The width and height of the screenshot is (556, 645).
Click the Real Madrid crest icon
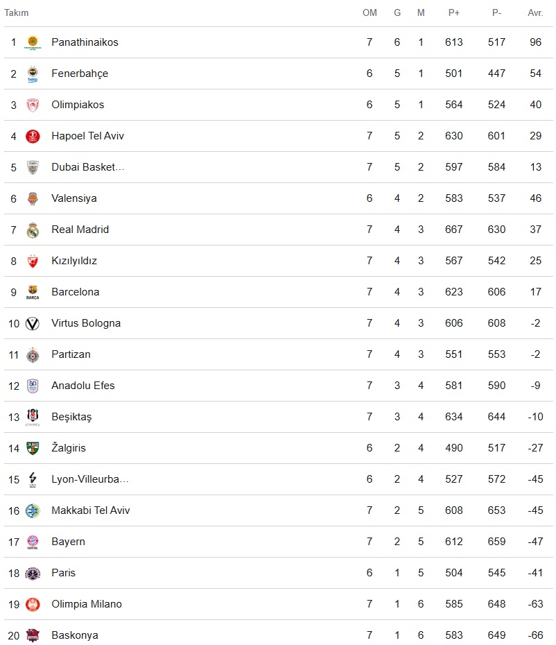33,230
